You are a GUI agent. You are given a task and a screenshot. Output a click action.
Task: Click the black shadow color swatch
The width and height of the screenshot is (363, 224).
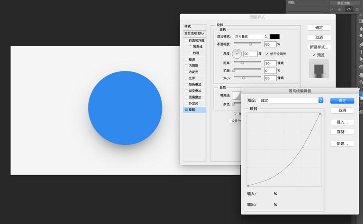[x=275, y=37]
